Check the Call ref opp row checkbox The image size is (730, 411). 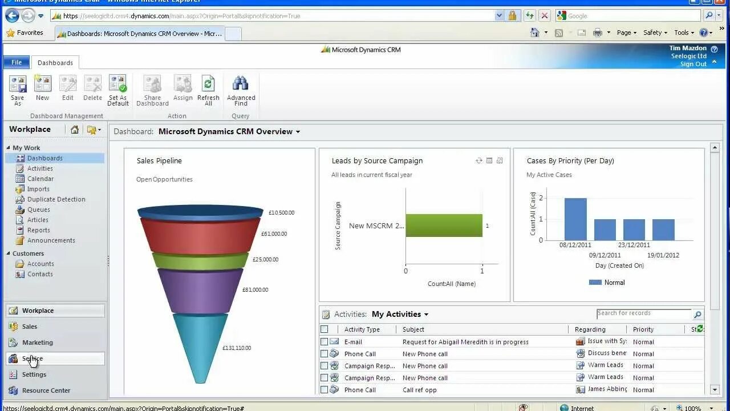pyautogui.click(x=325, y=390)
